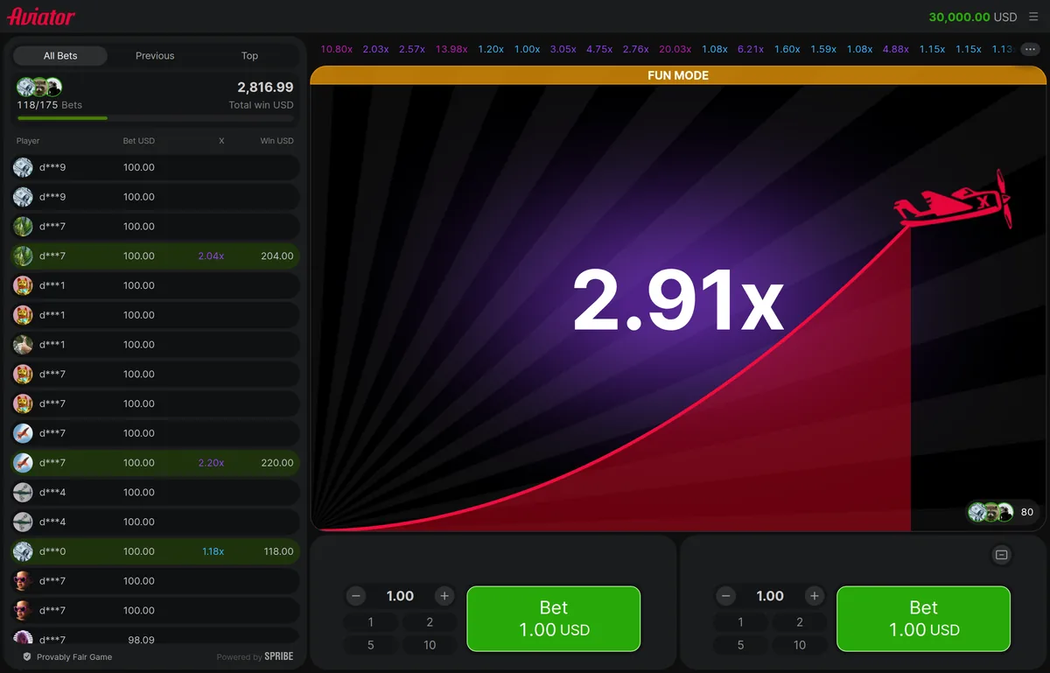1050x673 pixels.
Task: Click the FUN MODE banner
Action: click(x=678, y=75)
